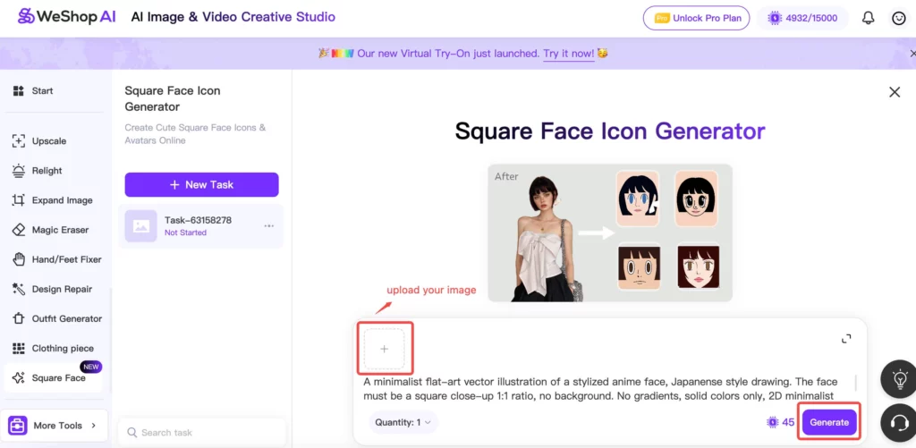This screenshot has width=916, height=448.
Task: Select the Relight lamp icon
Action: [19, 171]
